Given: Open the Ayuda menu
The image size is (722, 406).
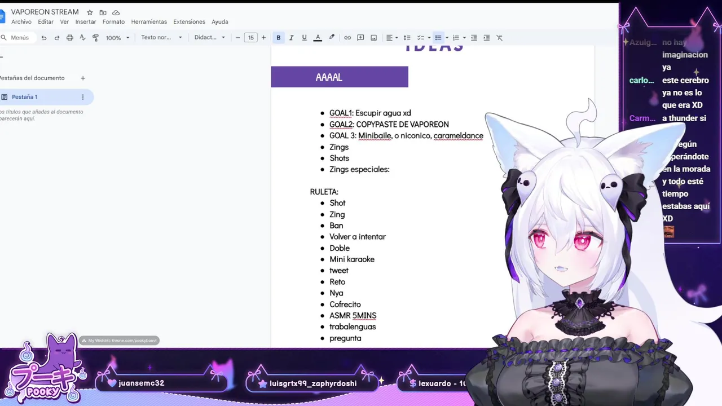Looking at the screenshot, I should point(220,22).
